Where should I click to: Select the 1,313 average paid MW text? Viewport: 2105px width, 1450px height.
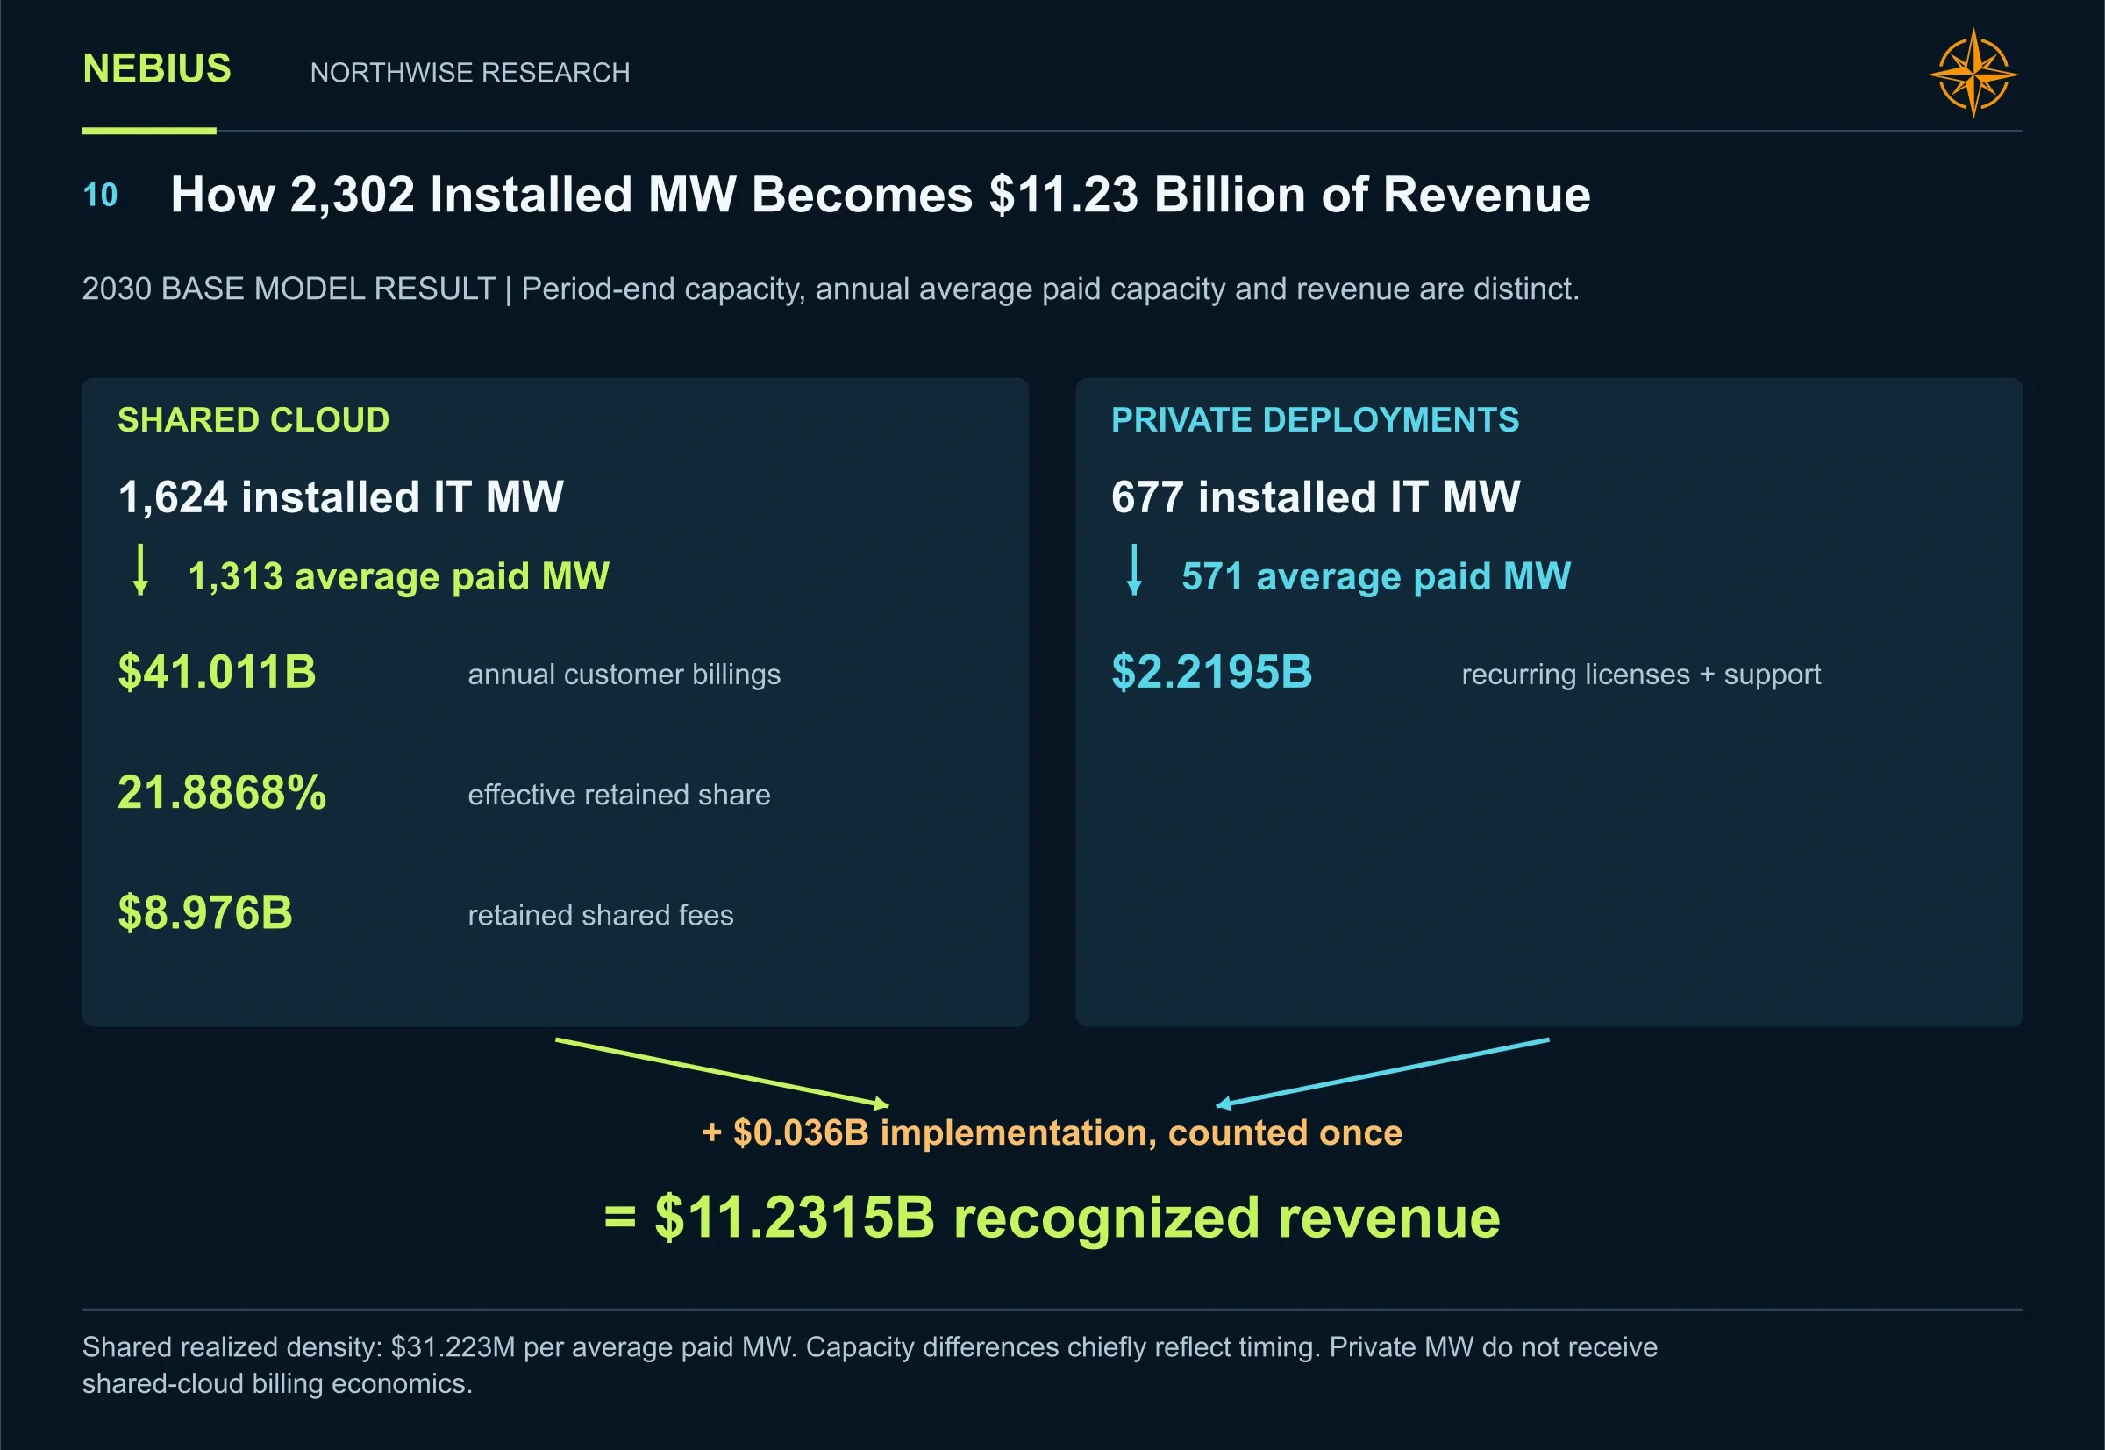coord(398,576)
